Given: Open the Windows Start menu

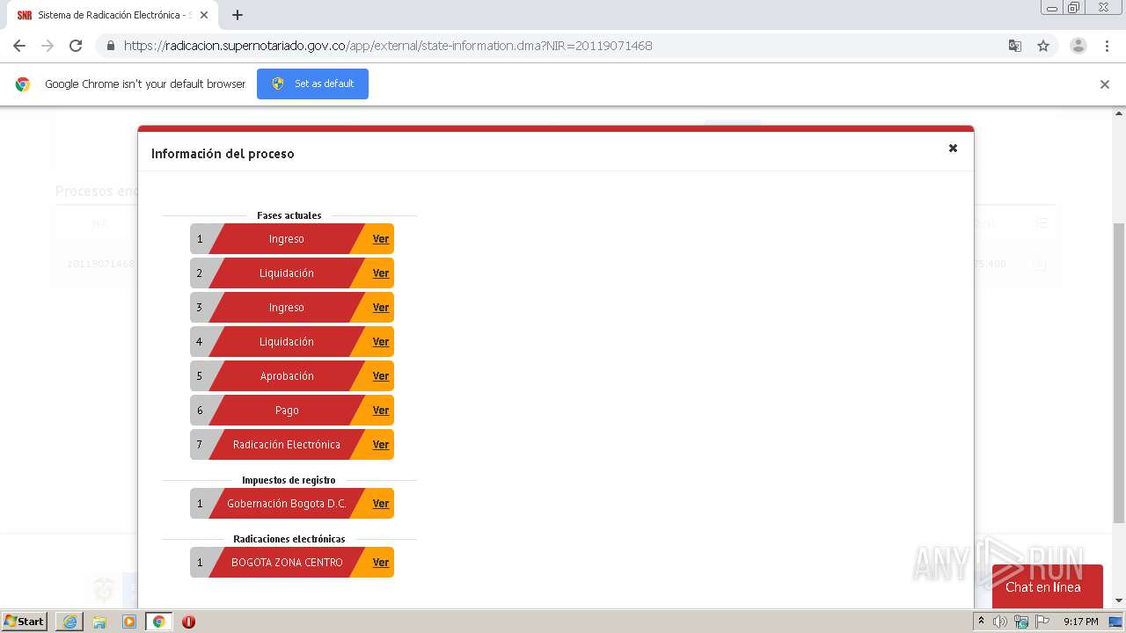Looking at the screenshot, I should pos(25,622).
